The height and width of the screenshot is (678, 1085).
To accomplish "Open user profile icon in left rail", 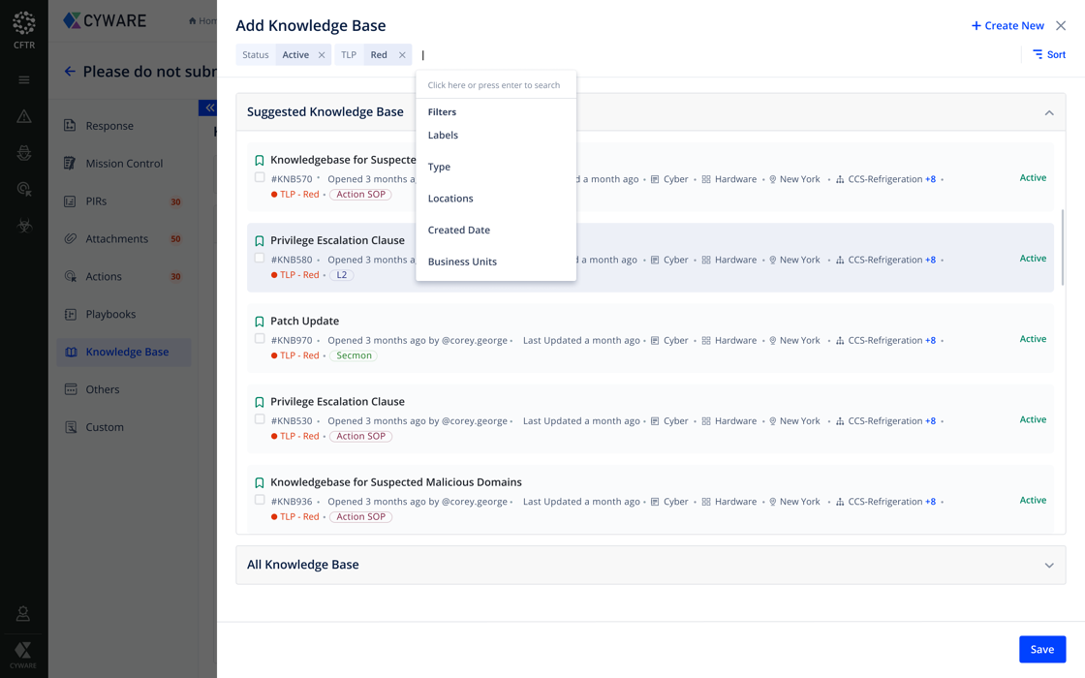I will click(23, 614).
